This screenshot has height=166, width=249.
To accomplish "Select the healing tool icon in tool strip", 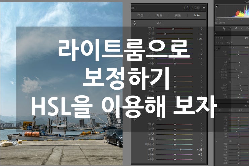I will [x=237, y=29].
